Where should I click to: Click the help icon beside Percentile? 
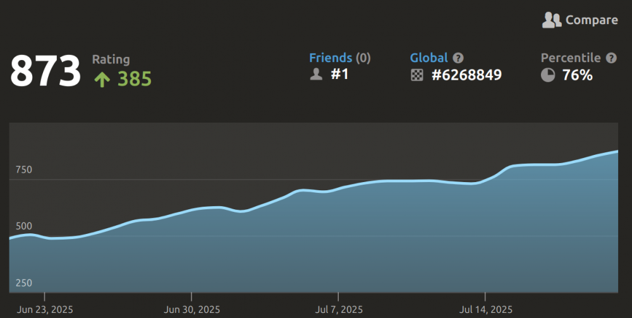tap(611, 58)
